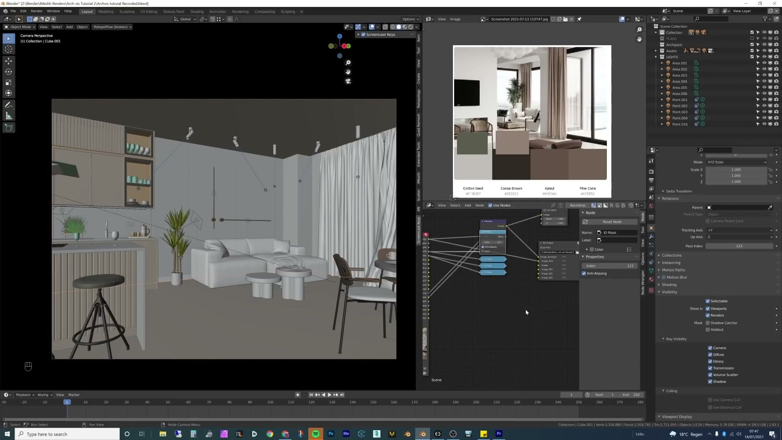
Task: Uncheck Show In Viewports
Action: (707, 309)
